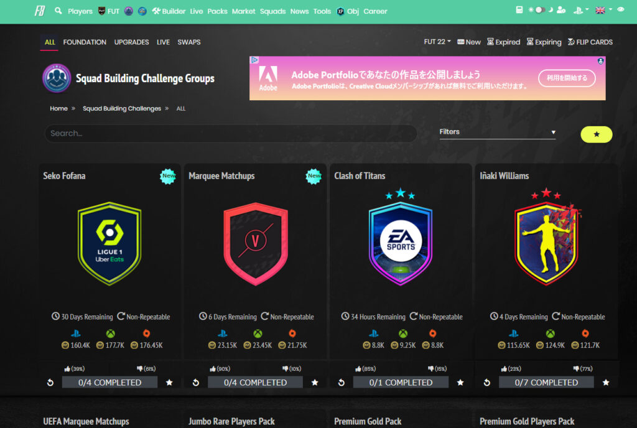Viewport: 637px width, 428px height.
Task: Open the Live item in the top bar
Action: pyautogui.click(x=196, y=11)
